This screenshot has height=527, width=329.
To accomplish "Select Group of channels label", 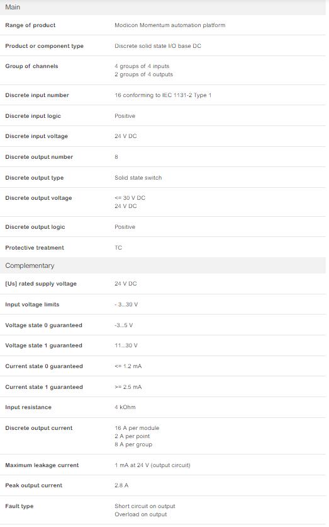I will [31, 66].
